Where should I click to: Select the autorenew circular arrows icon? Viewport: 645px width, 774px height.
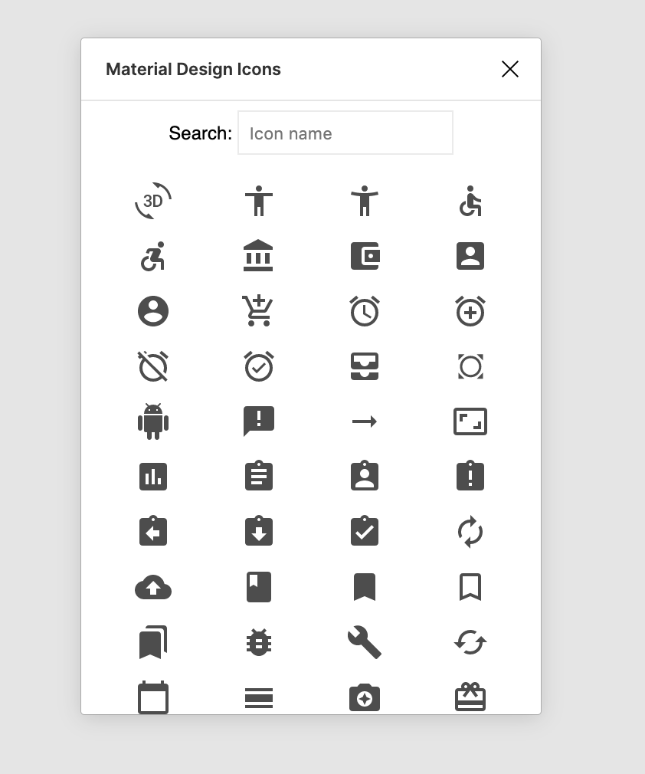[470, 532]
